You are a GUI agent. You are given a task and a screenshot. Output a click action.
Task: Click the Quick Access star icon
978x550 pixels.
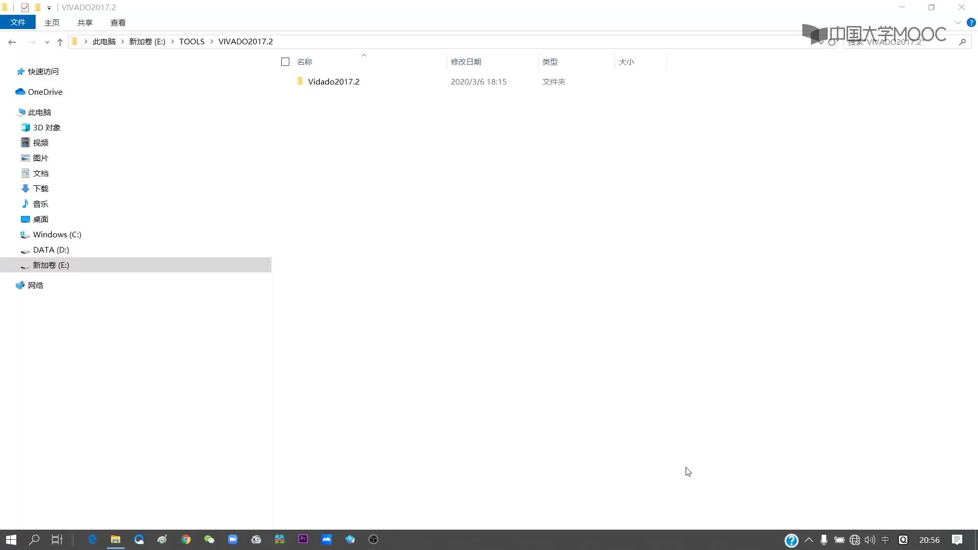(x=20, y=72)
